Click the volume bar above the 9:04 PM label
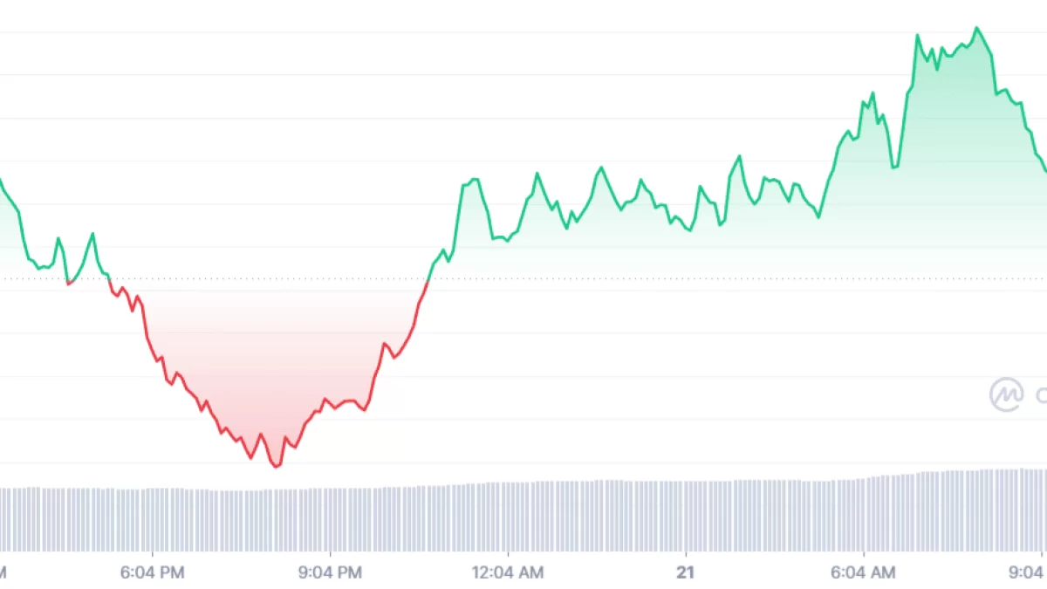1047x589 pixels. pos(330,520)
